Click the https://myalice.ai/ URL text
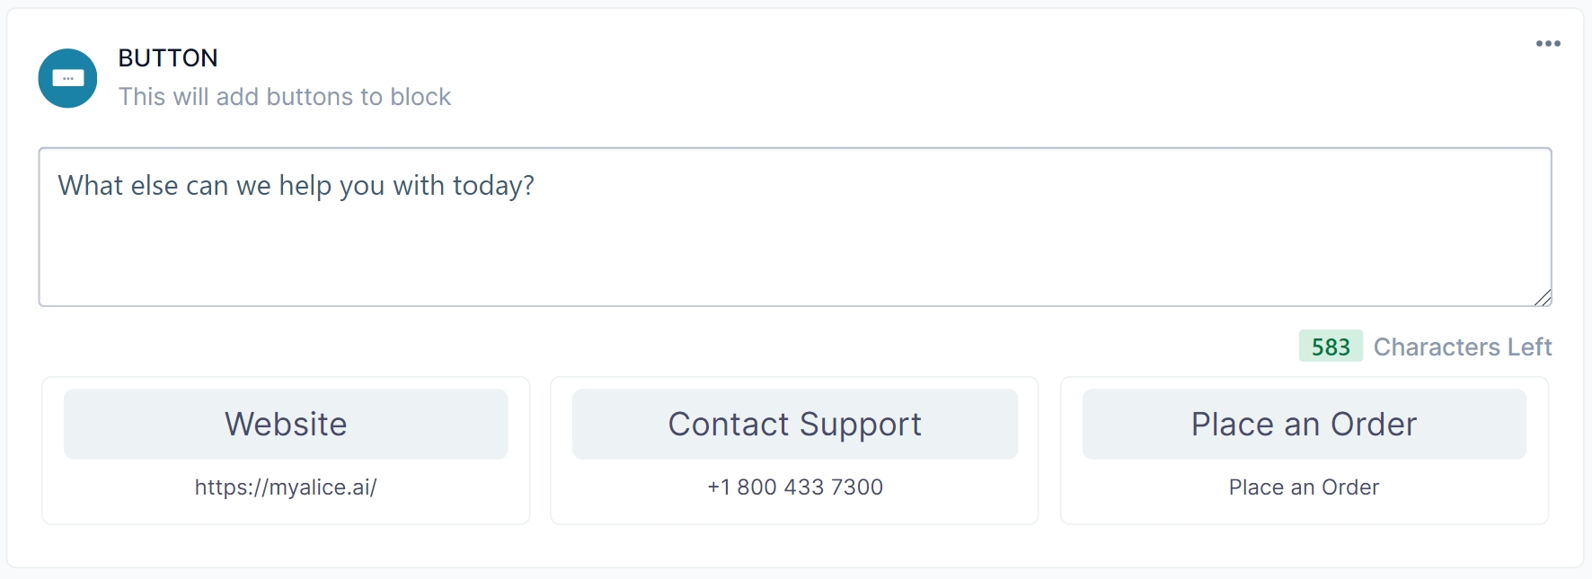Viewport: 1592px width, 579px height. click(x=286, y=487)
